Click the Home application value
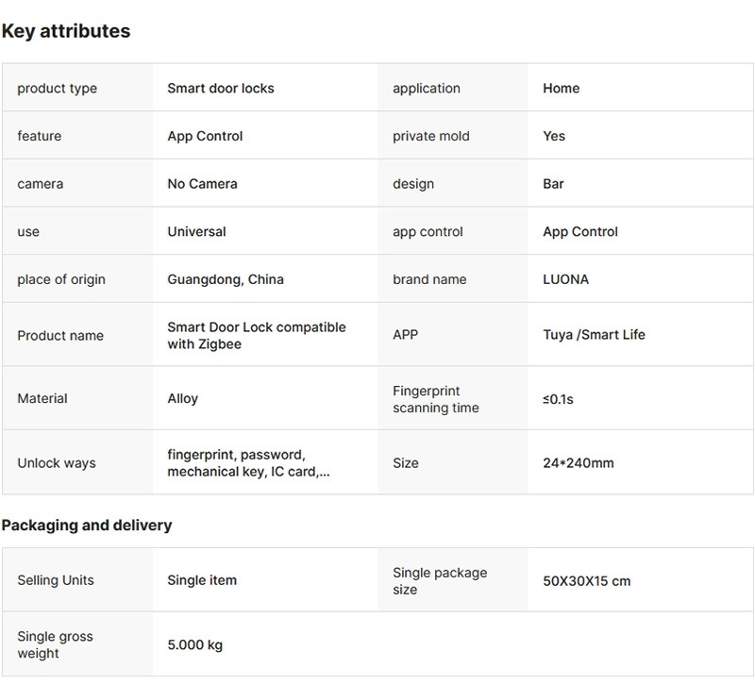The height and width of the screenshot is (685, 755). tap(561, 89)
